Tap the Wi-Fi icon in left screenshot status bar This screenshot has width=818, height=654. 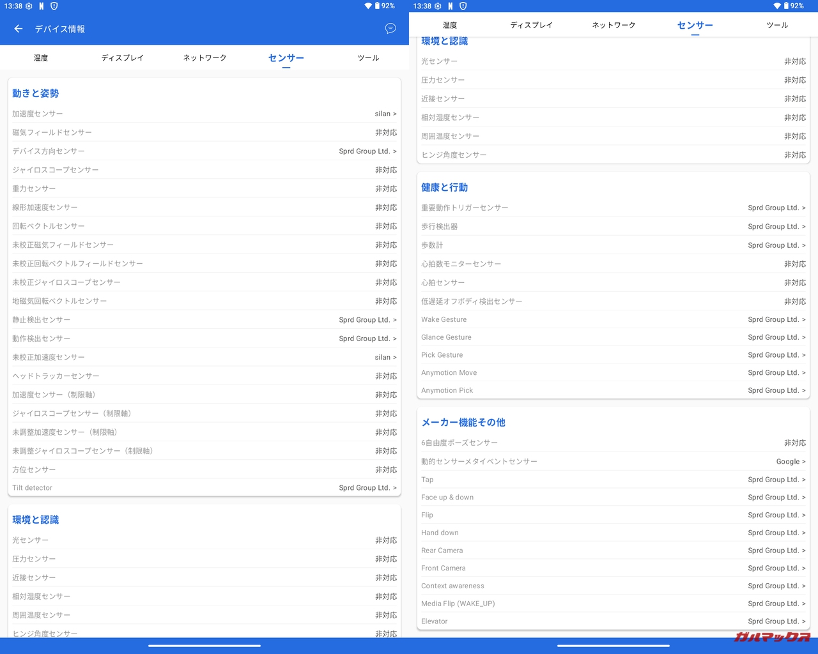[x=368, y=6]
